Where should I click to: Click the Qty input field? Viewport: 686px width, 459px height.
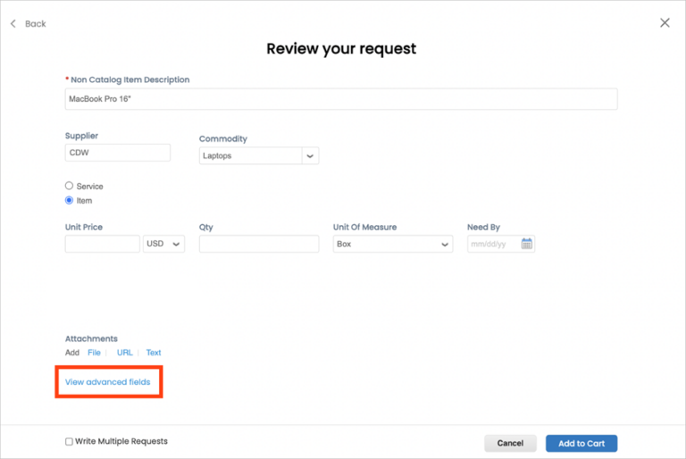pyautogui.click(x=258, y=244)
